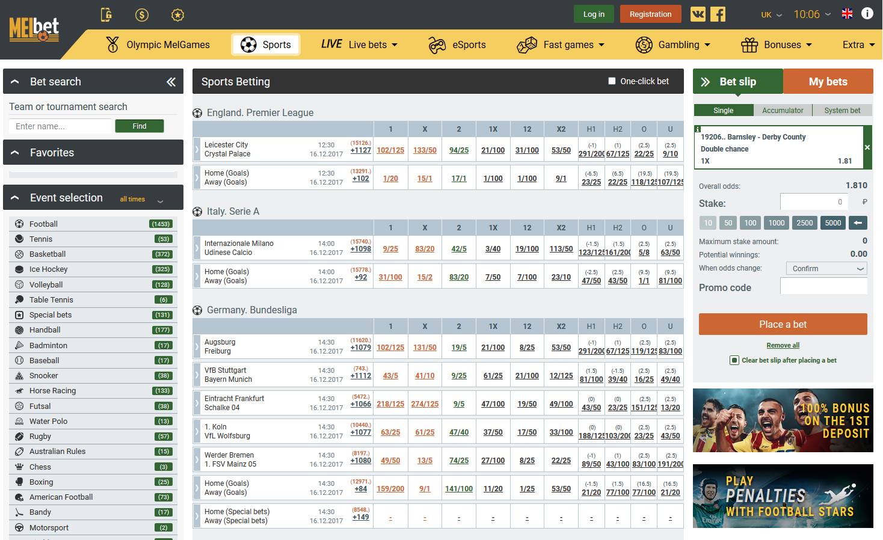Open the Bonuses dropdown menu

click(x=777, y=44)
